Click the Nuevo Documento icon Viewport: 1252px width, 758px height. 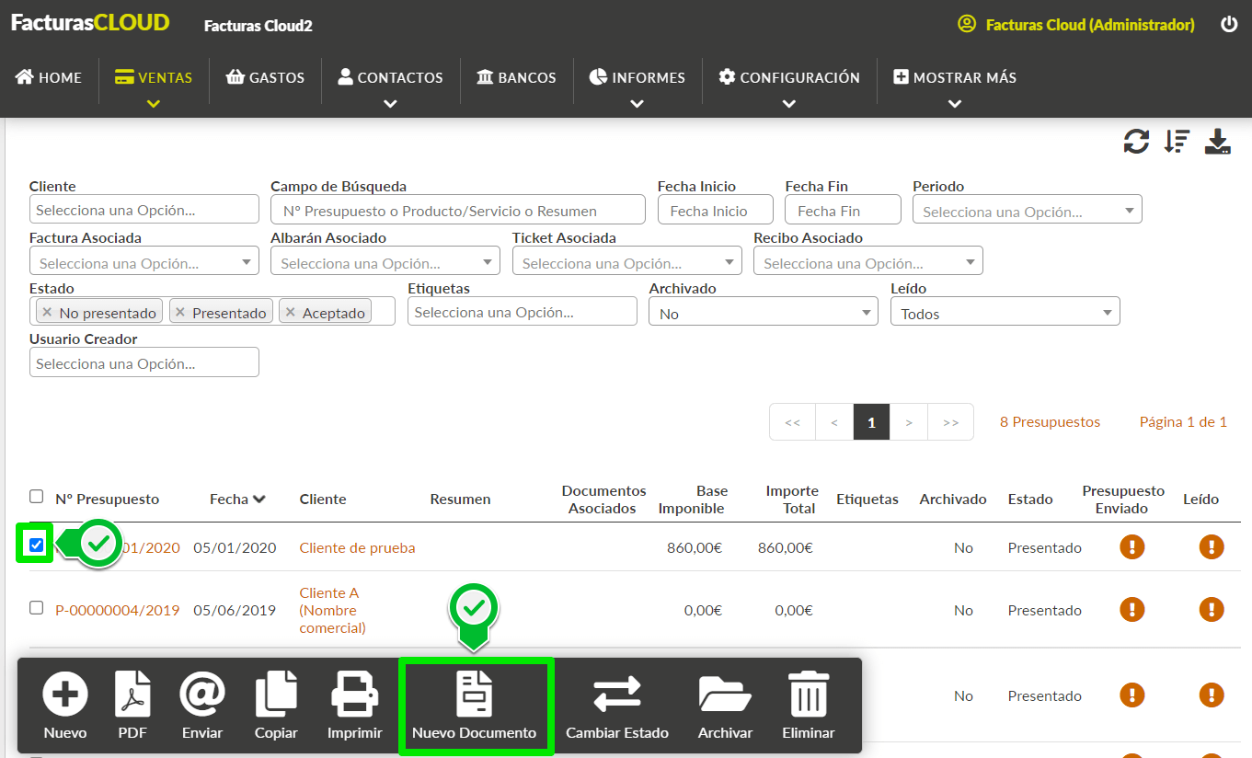pos(474,695)
